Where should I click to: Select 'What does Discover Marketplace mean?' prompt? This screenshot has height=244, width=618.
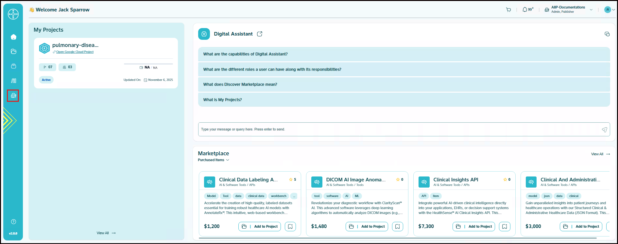[x=240, y=84]
